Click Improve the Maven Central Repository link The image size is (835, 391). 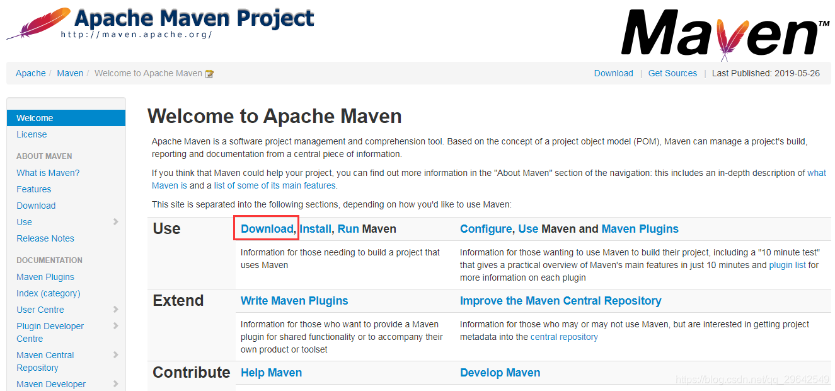pos(561,301)
